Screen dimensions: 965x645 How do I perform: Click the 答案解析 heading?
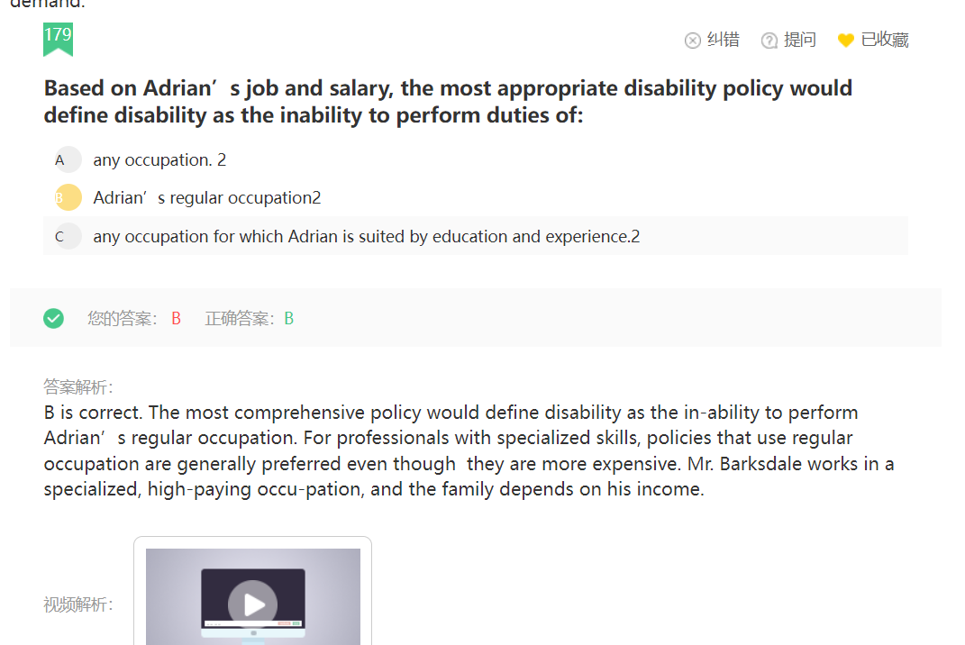point(78,386)
